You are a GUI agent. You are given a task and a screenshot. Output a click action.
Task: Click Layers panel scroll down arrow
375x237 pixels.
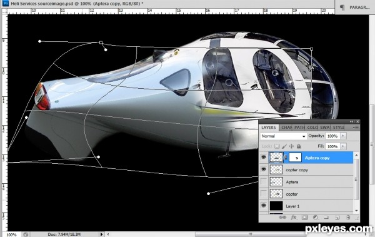point(356,211)
